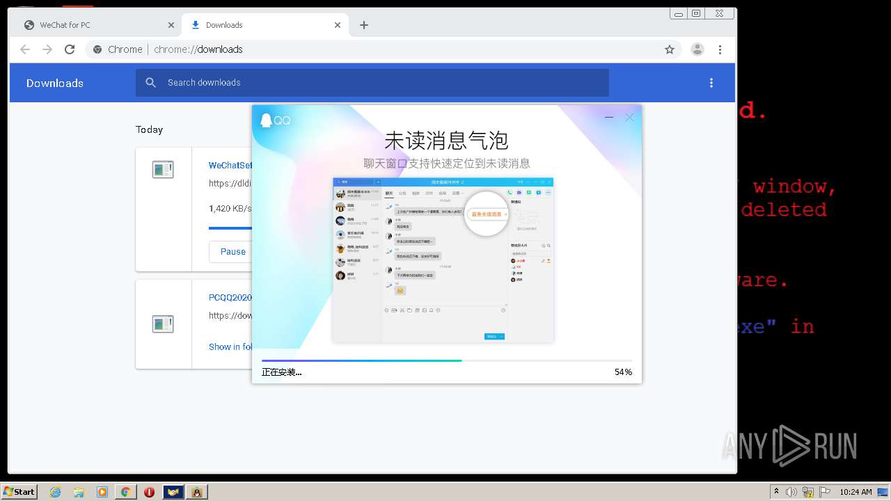This screenshot has height=501, width=891.
Task: Close the Downloads browser tab
Action: coord(338,25)
